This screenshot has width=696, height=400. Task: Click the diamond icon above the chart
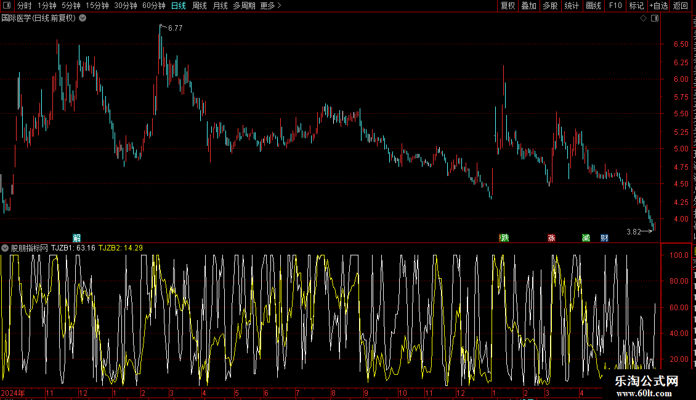tap(643, 18)
